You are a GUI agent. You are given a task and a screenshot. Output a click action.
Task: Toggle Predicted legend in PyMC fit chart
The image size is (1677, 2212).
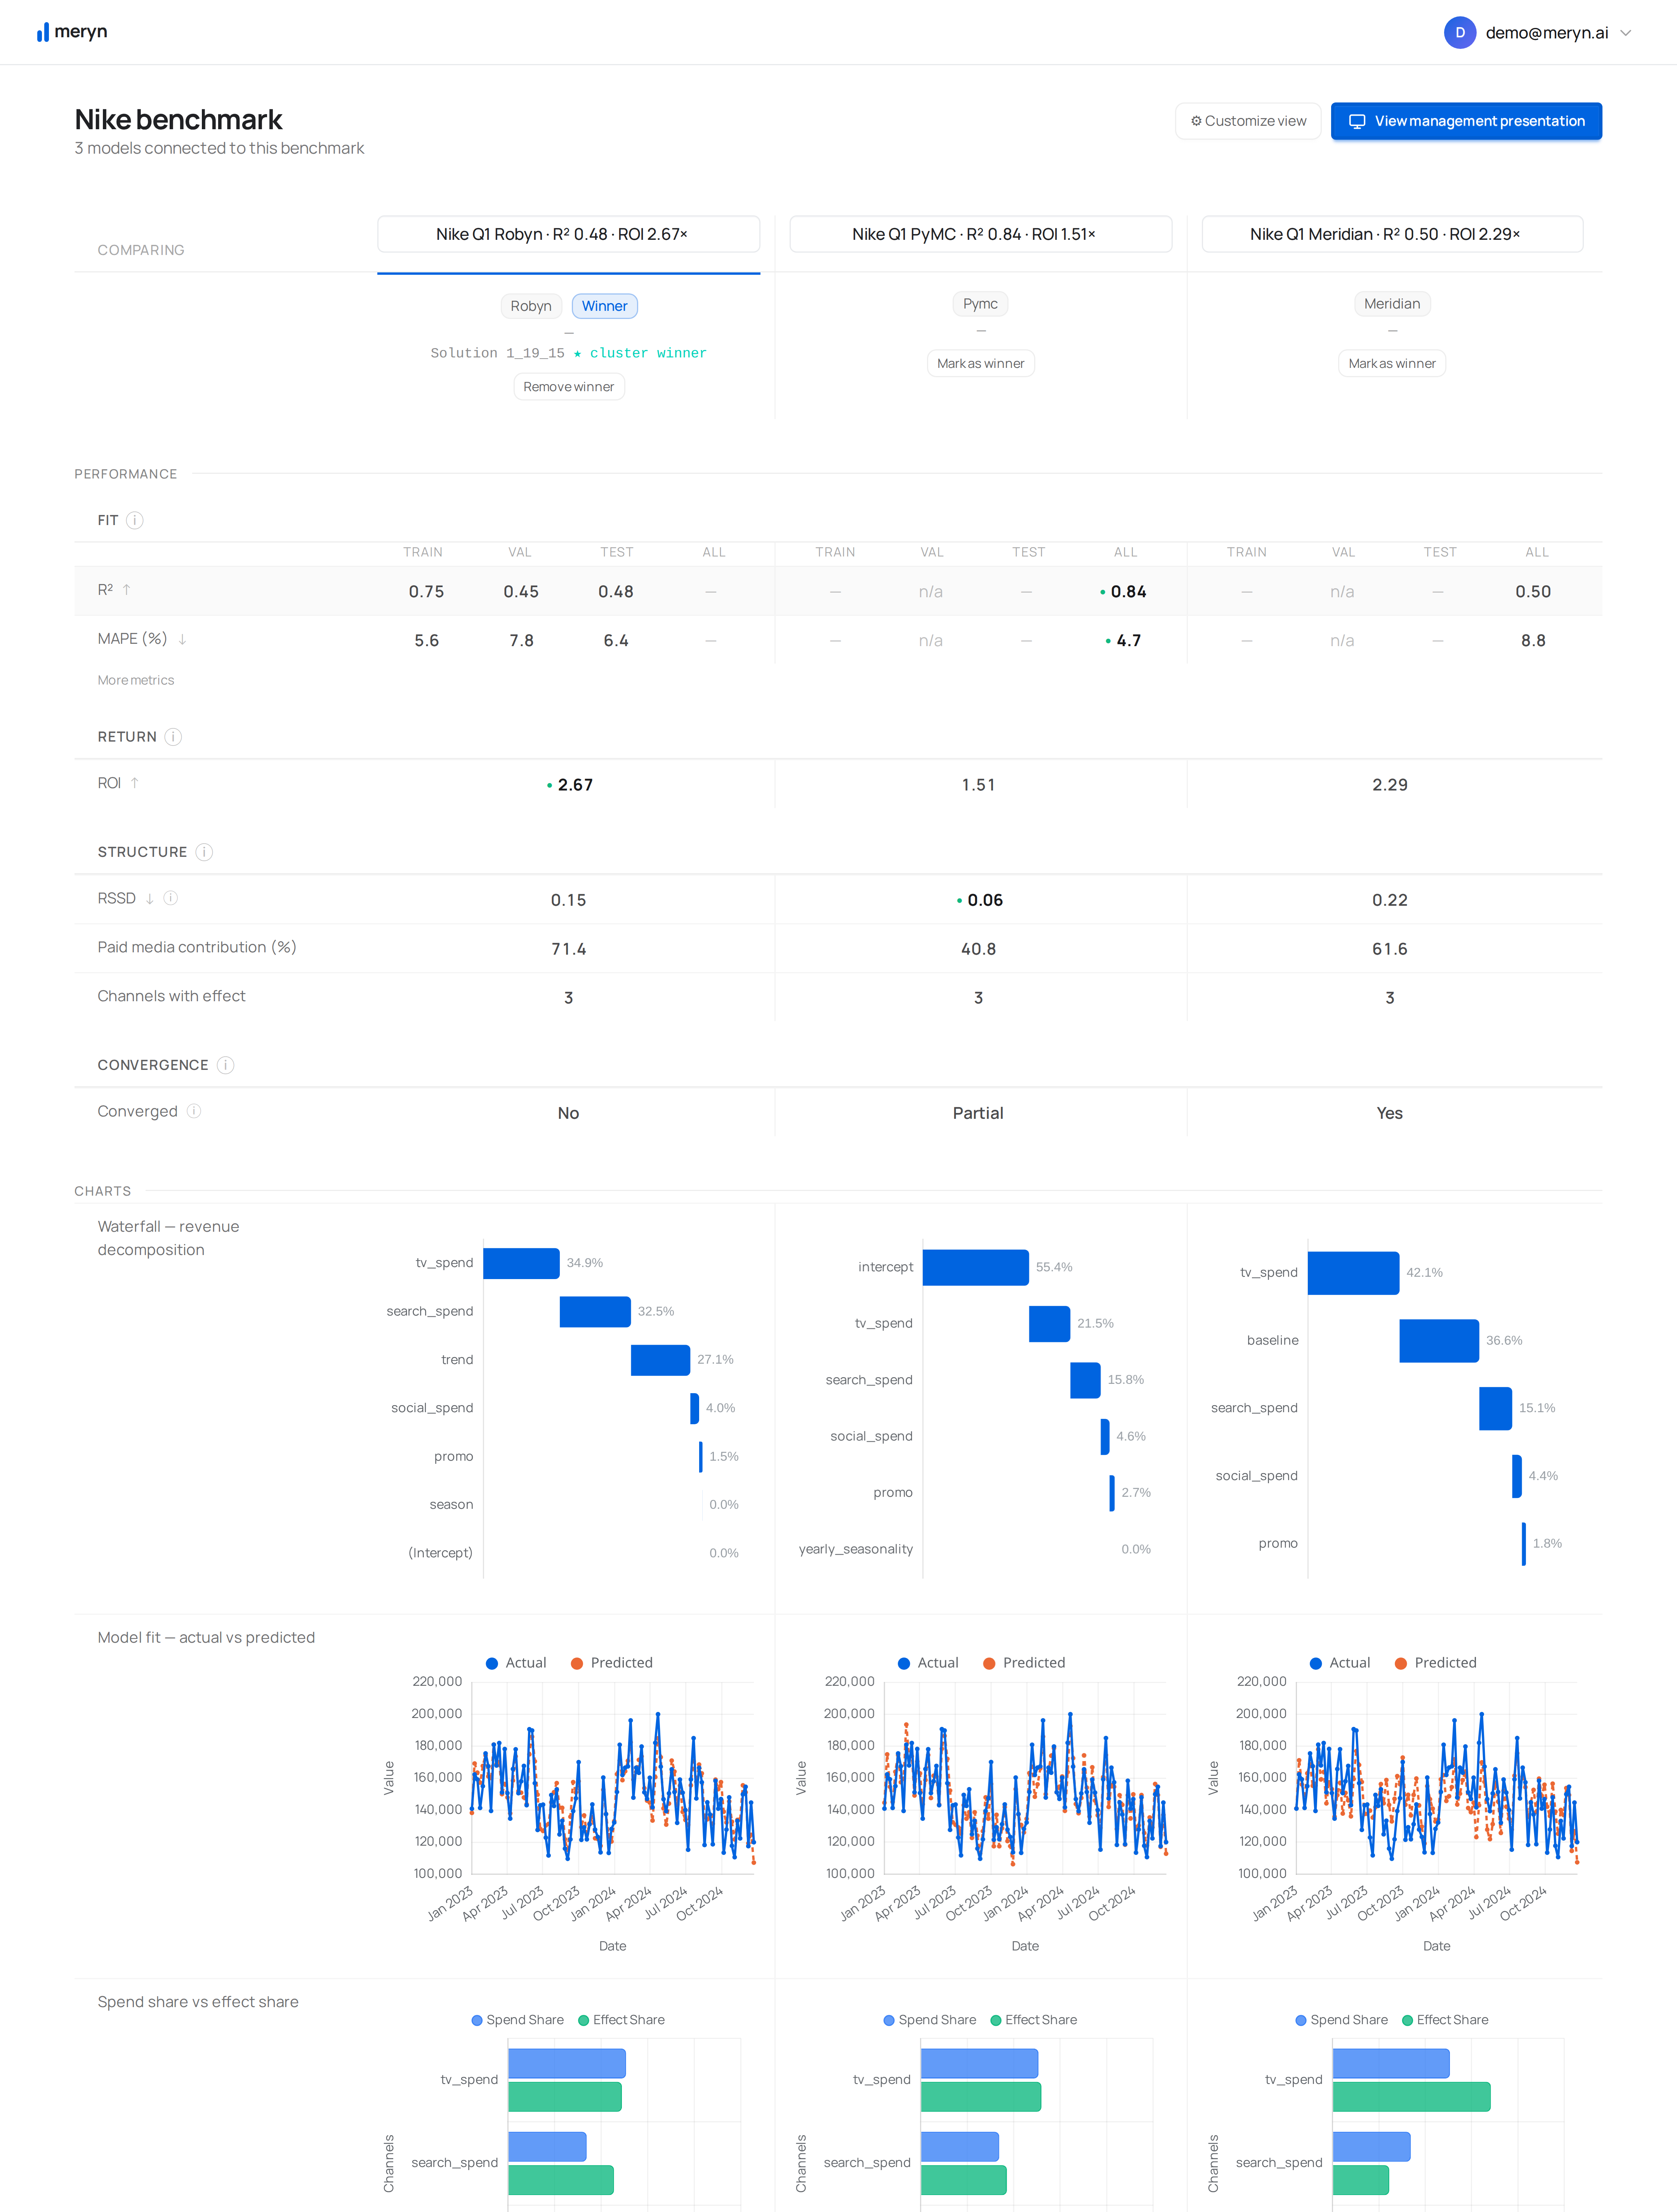[x=1024, y=1663]
